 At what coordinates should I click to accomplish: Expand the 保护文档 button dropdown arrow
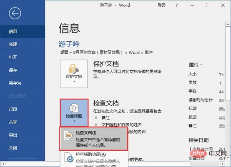click(74, 81)
